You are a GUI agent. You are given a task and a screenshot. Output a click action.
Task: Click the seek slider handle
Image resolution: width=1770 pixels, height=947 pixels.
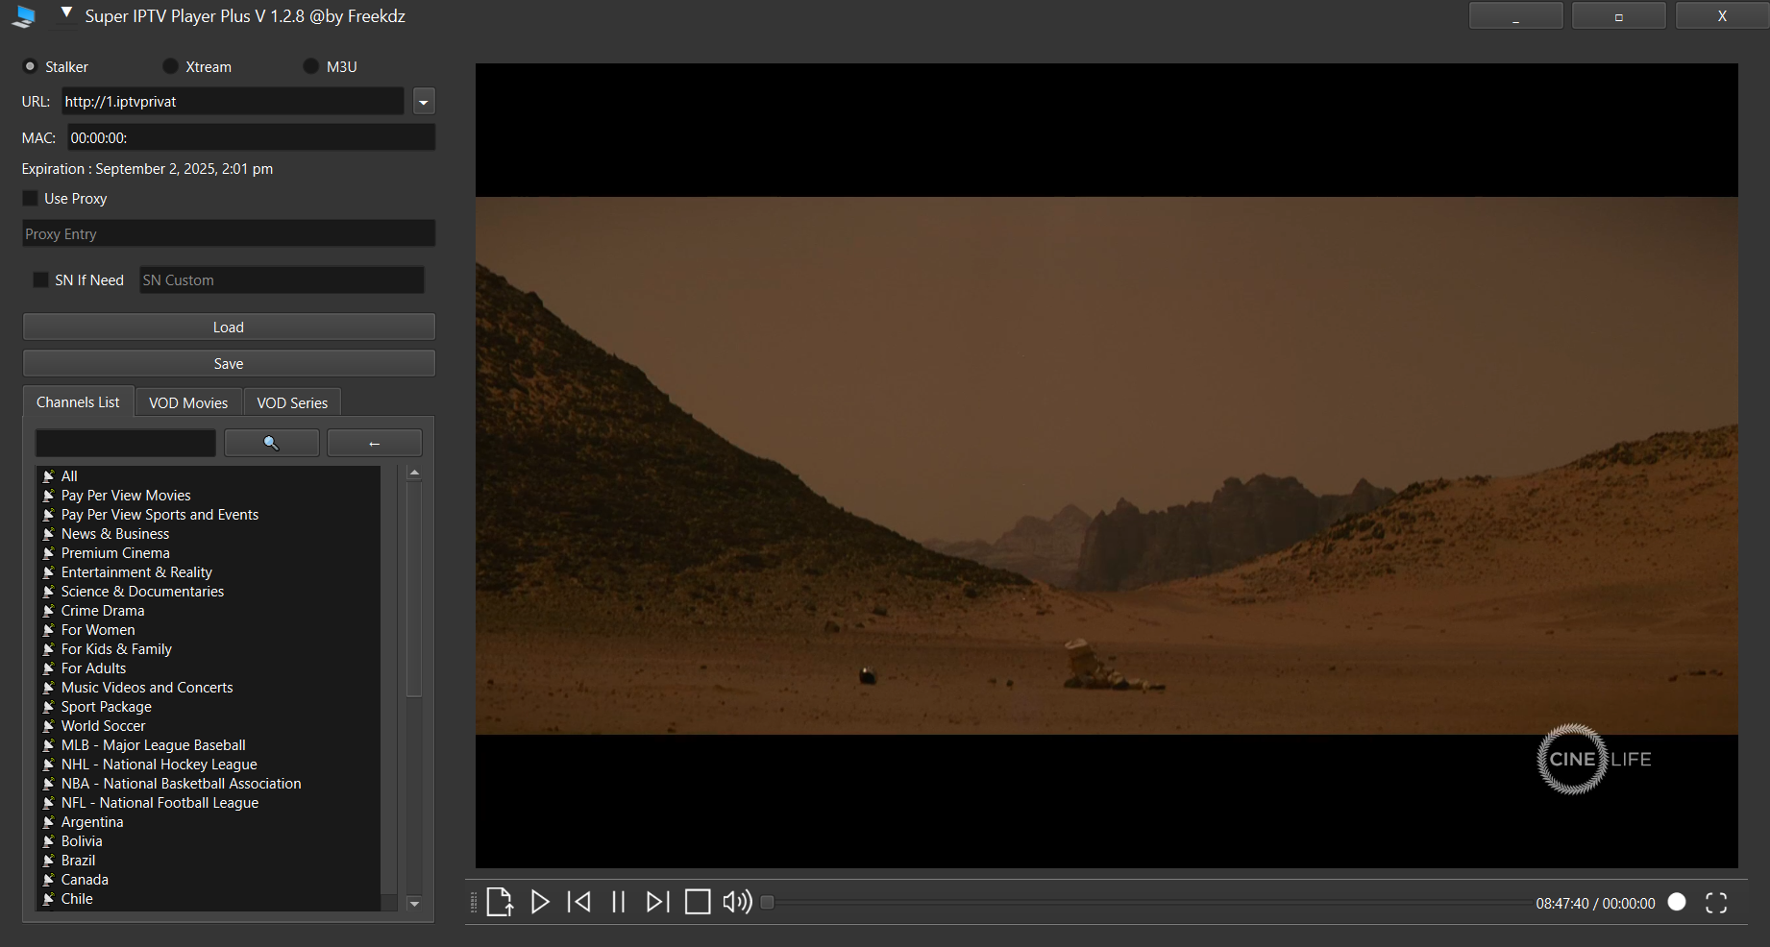(767, 902)
